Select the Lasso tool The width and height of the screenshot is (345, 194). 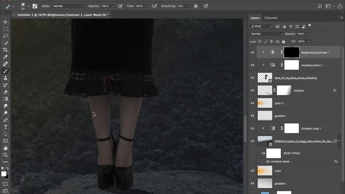5,36
